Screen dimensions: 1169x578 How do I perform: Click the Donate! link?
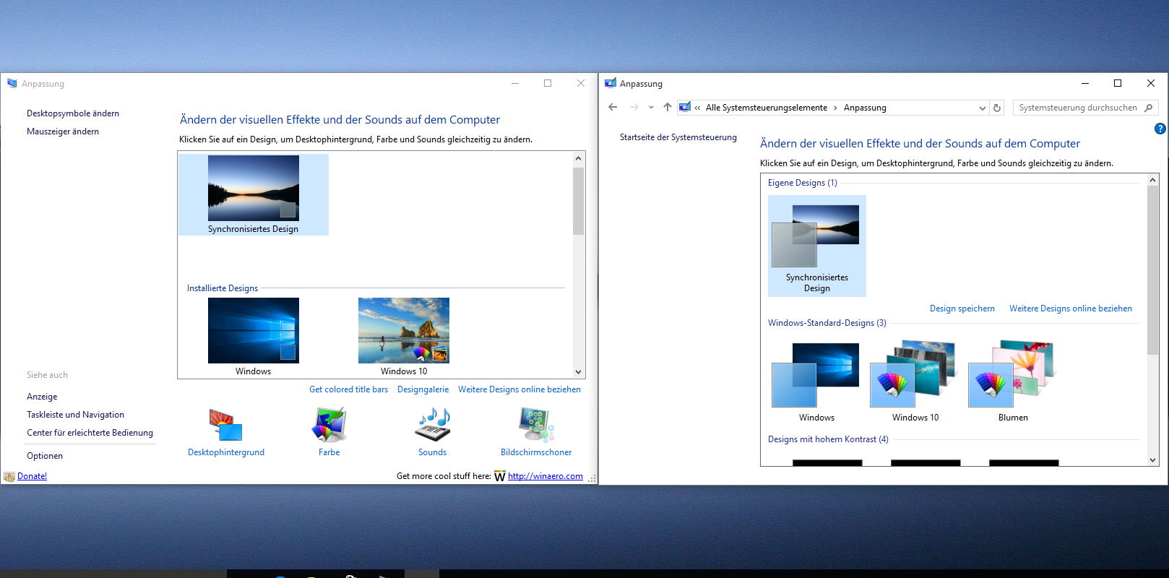point(32,476)
